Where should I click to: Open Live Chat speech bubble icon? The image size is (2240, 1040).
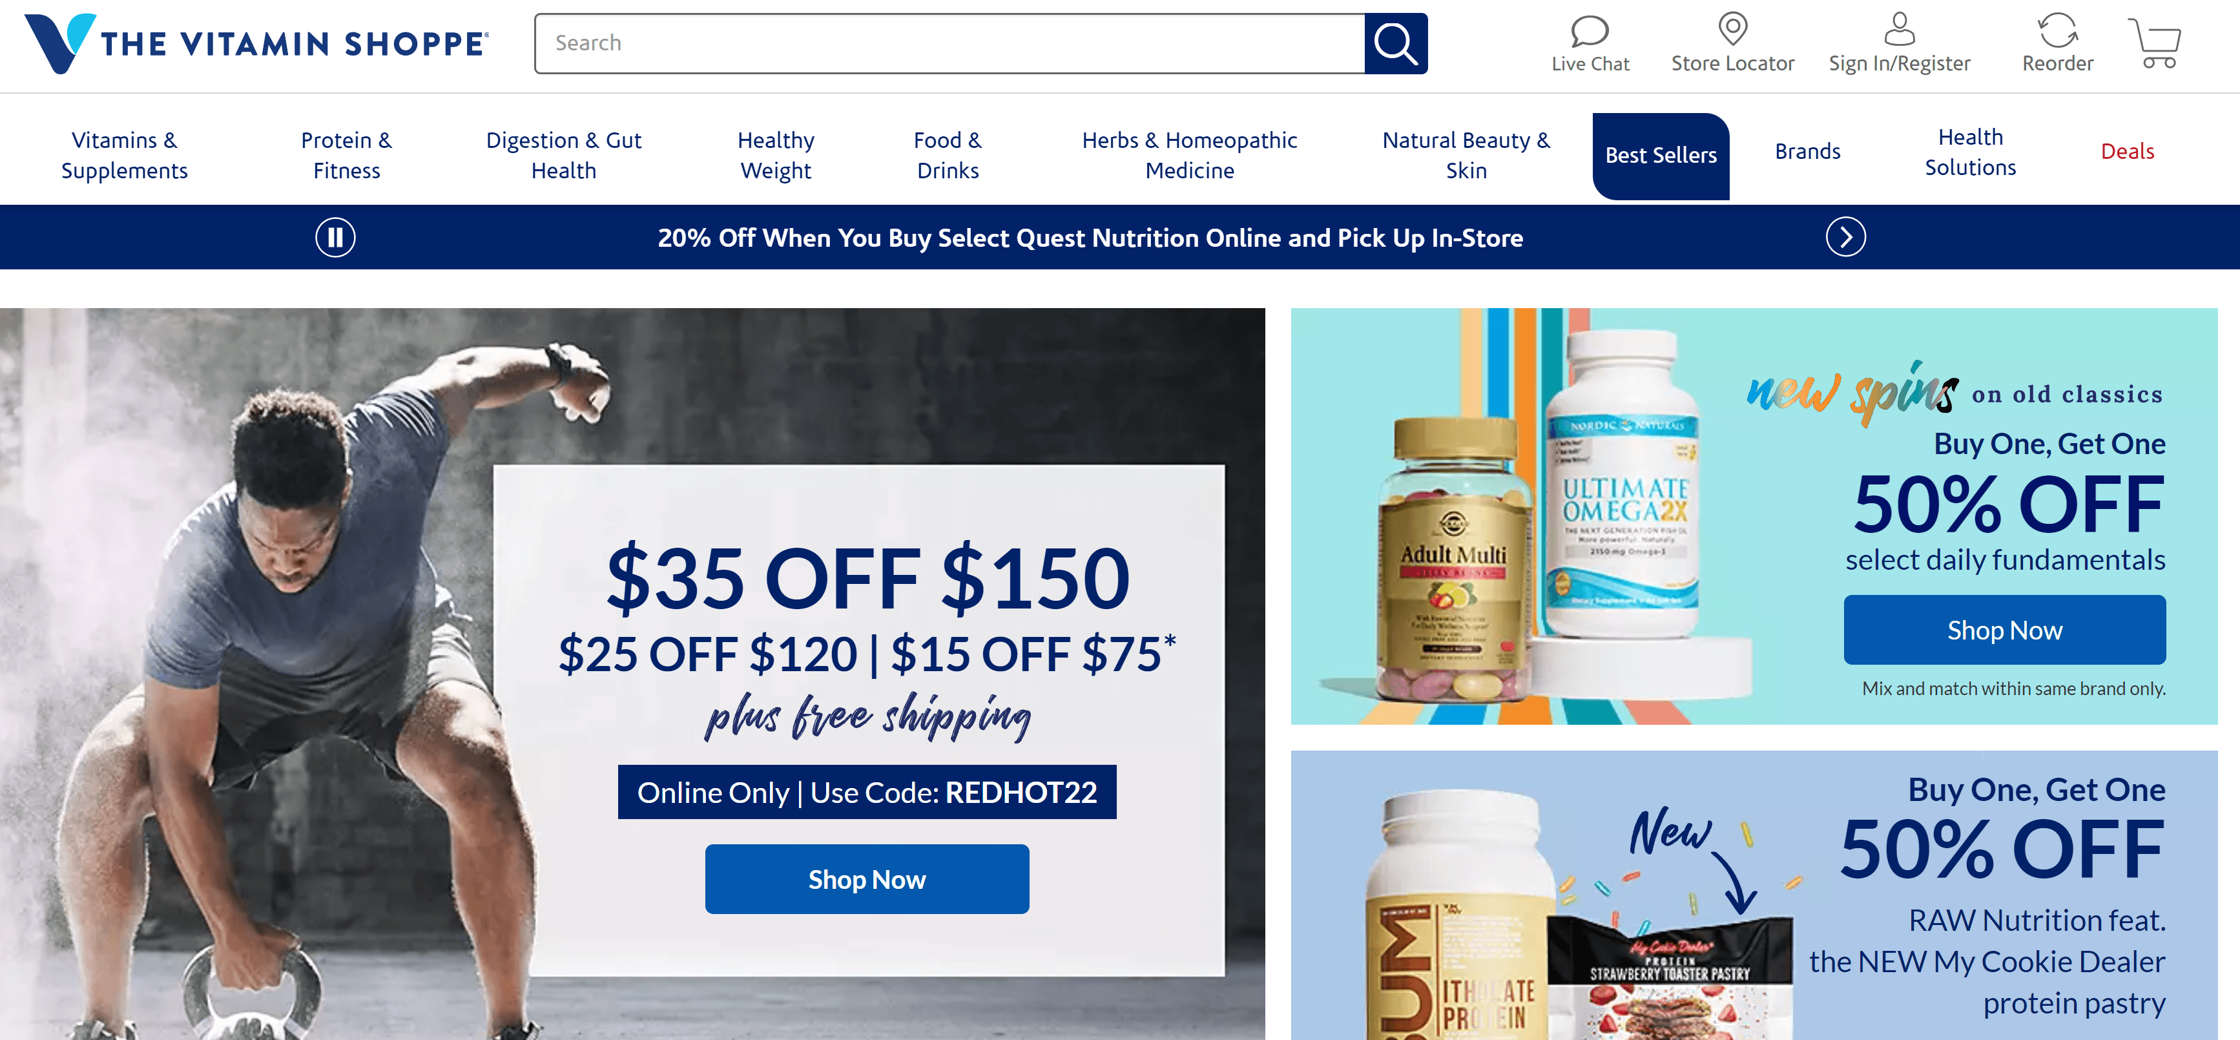click(1590, 31)
